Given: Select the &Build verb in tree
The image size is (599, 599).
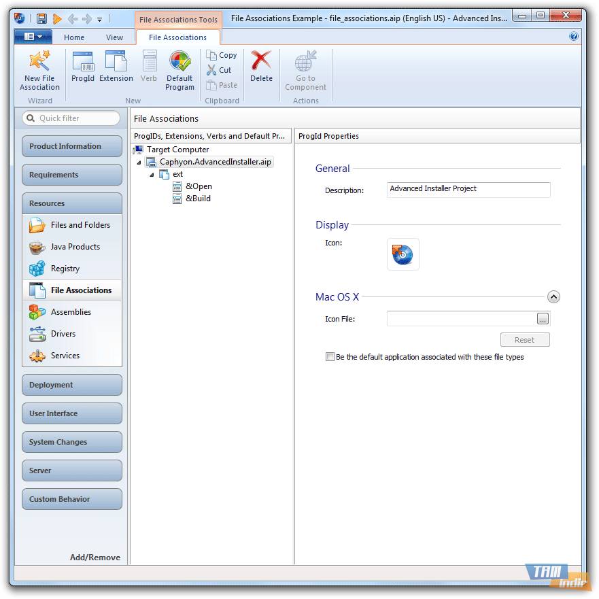Looking at the screenshot, I should pos(198,199).
